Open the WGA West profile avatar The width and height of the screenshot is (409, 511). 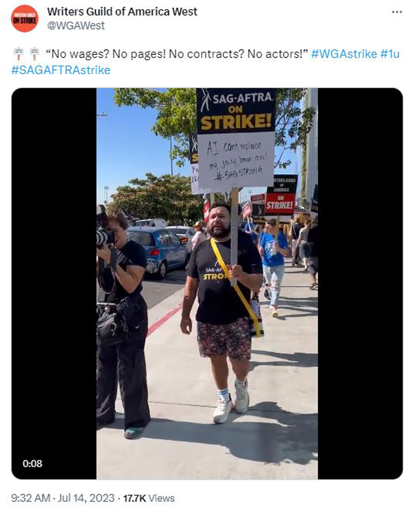(x=25, y=18)
